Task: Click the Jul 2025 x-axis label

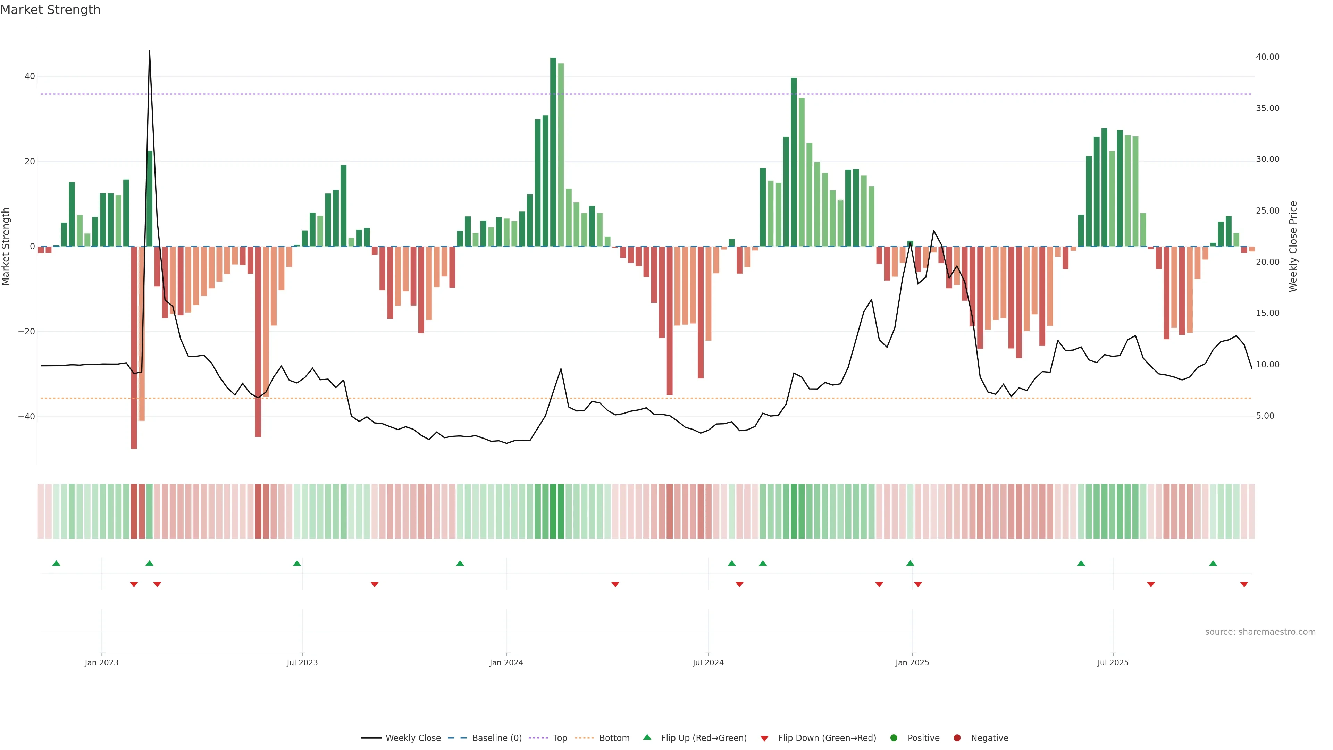Action: (x=1113, y=662)
